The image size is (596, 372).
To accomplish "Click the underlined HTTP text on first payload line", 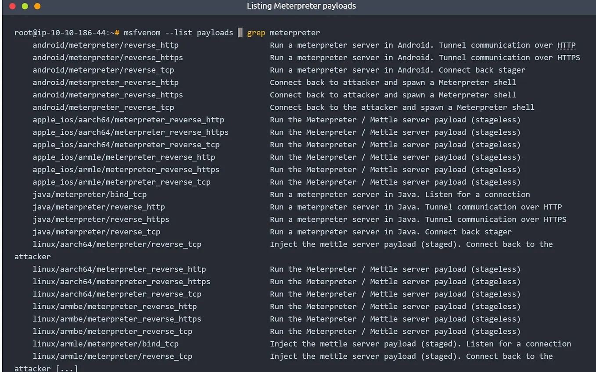I will coord(566,45).
